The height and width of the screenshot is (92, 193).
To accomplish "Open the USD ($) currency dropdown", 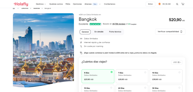I will click(x=177, y=62).
